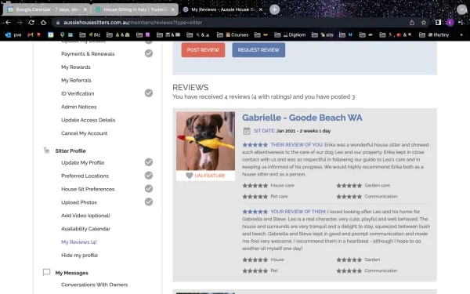Click checkmark next to ID Verification
This screenshot has height=294, width=470.
149,93
